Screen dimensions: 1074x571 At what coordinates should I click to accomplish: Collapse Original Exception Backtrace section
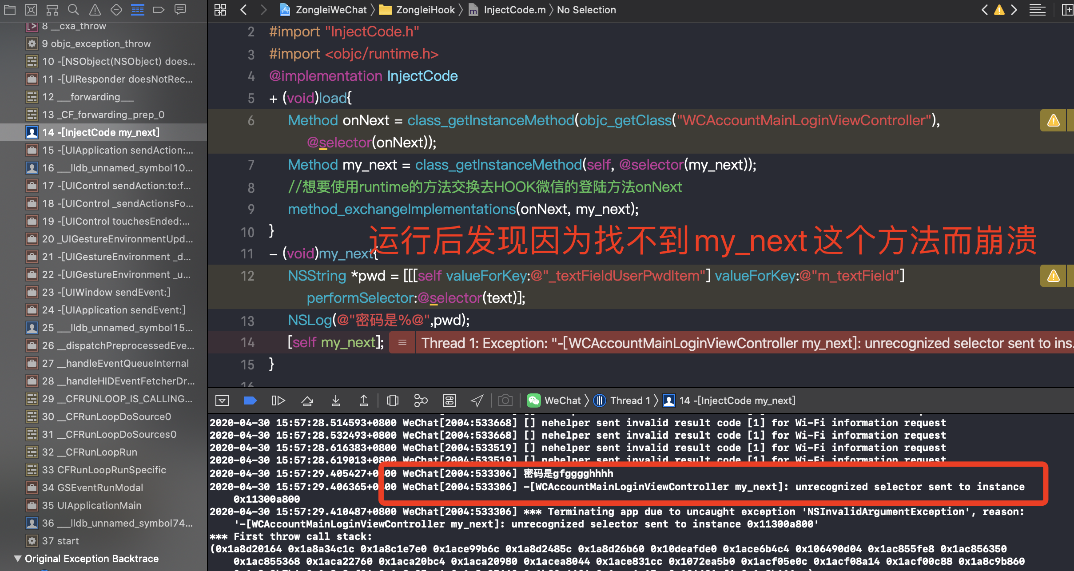pyautogui.click(x=18, y=558)
